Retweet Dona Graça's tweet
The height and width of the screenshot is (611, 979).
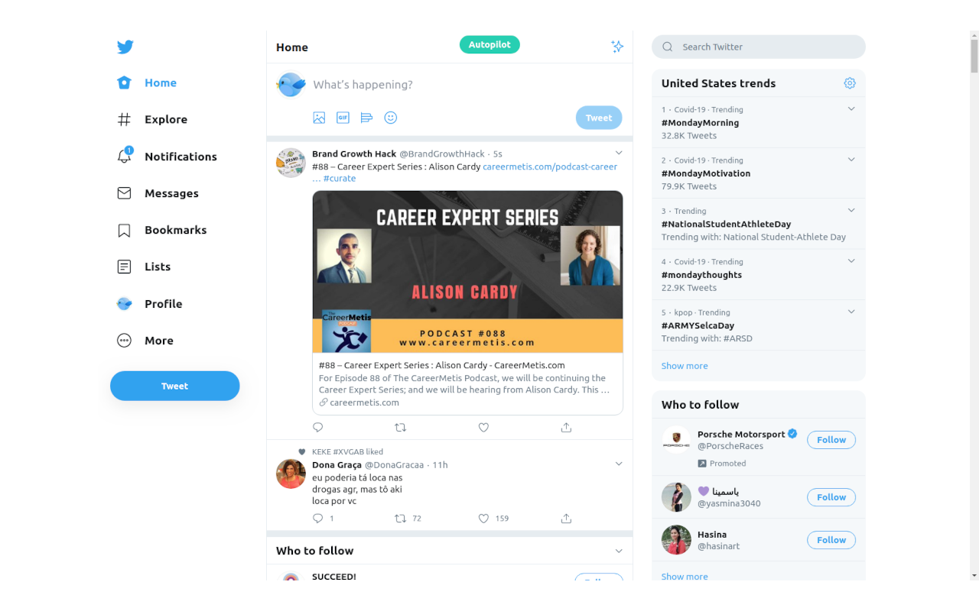[400, 518]
